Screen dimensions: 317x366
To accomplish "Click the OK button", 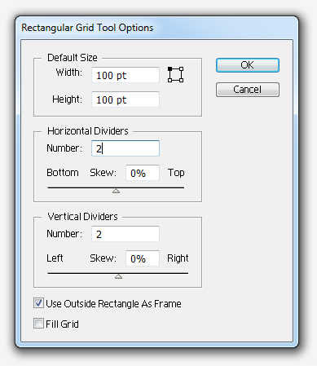I will pos(248,65).
